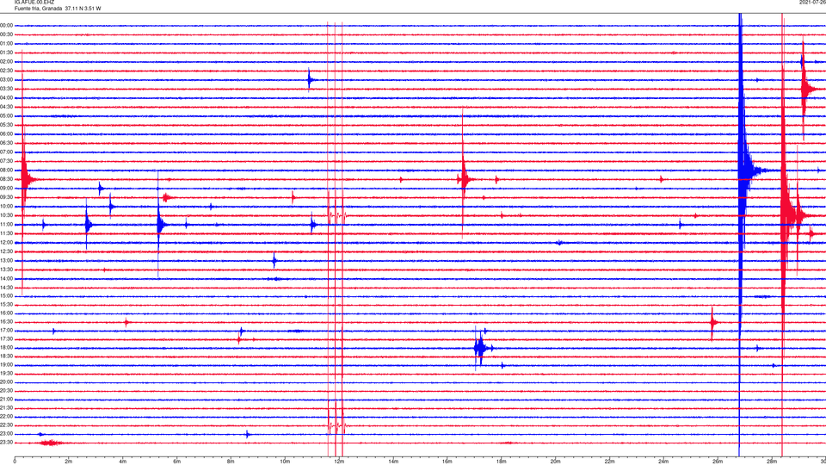Click the 14m tick on minute axis
Image resolution: width=826 pixels, height=465 pixels.
click(393, 462)
